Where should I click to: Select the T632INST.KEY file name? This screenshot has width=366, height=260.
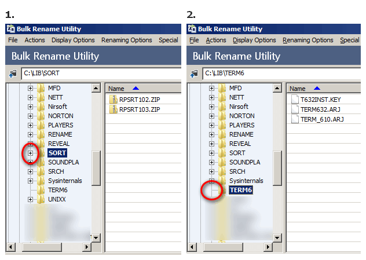[x=320, y=100]
